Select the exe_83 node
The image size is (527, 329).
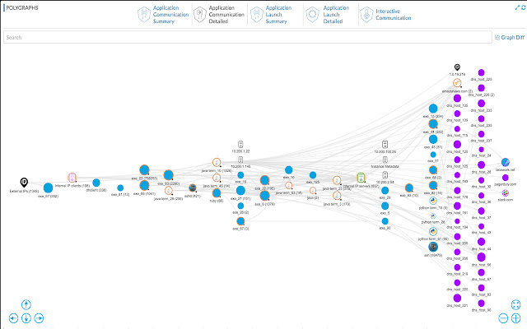tap(409, 188)
